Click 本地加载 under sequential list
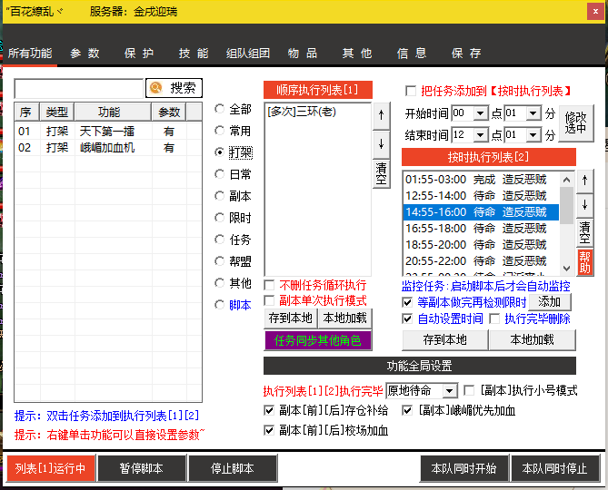 tap(344, 318)
